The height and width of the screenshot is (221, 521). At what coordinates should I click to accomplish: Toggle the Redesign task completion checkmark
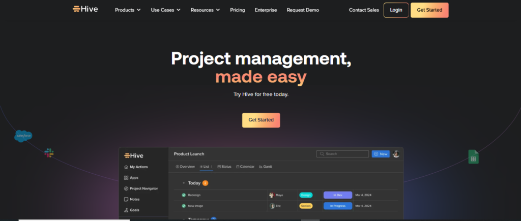coord(184,195)
